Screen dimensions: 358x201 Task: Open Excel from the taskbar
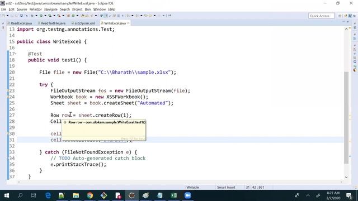(174, 195)
